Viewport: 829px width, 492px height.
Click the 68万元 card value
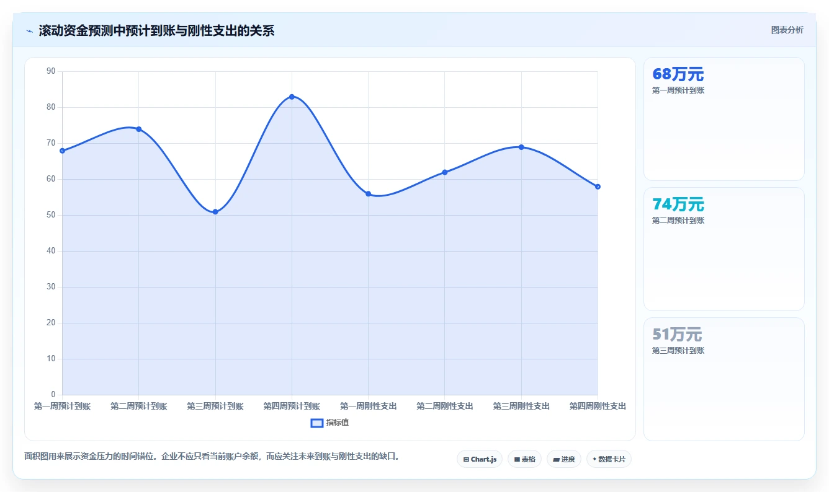678,74
